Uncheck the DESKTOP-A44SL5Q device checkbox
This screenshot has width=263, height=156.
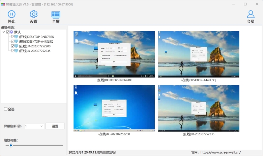pyautogui.click(x=12, y=41)
